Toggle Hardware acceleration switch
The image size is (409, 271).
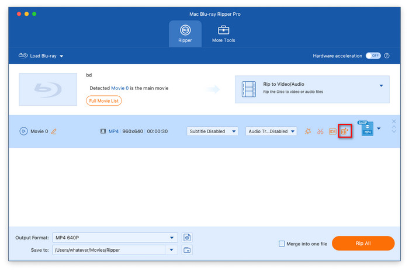pos(373,55)
